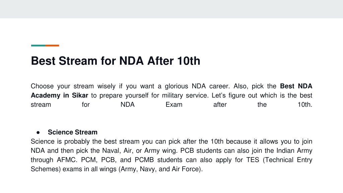Click the "Best NDA Academy in Sikar" bold link
The height and width of the screenshot is (193, 343).
[60, 95]
